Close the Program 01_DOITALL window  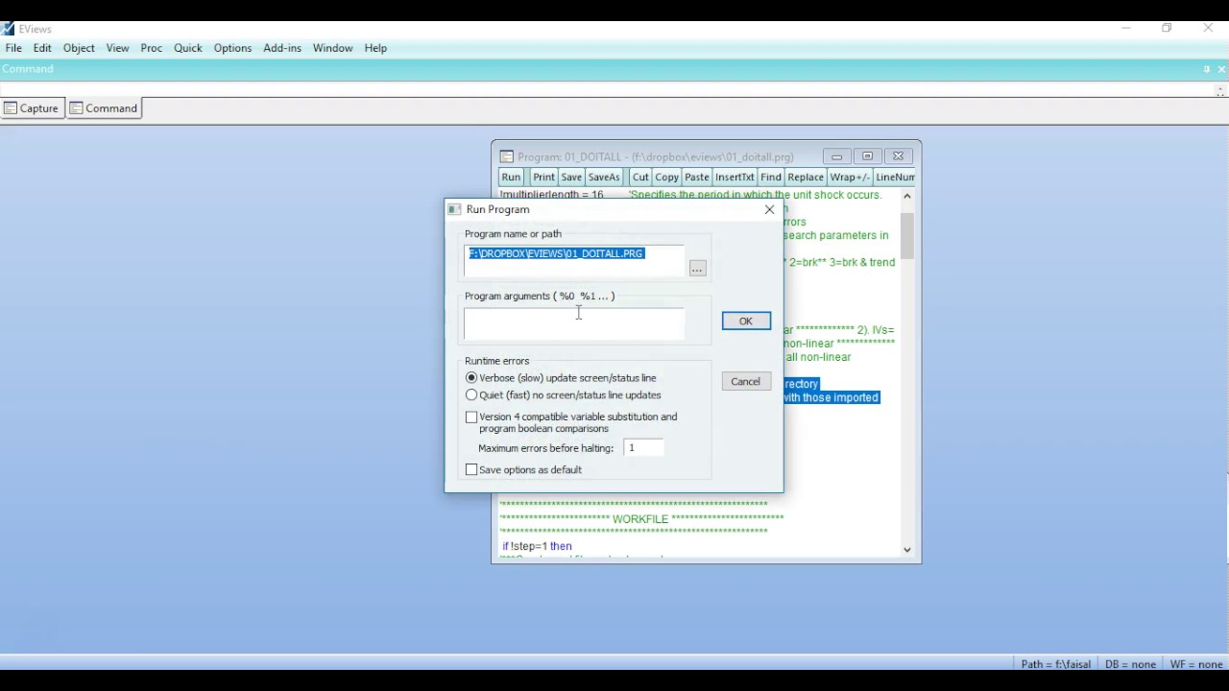click(901, 156)
